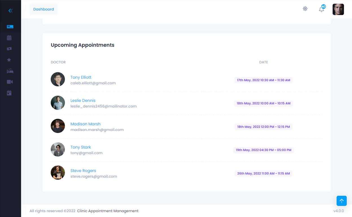Toggle theme with the sun icon
The width and height of the screenshot is (352, 217).
305,9
